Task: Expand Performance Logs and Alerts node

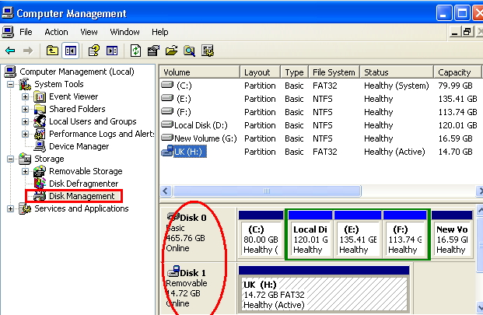Action: click(x=25, y=134)
